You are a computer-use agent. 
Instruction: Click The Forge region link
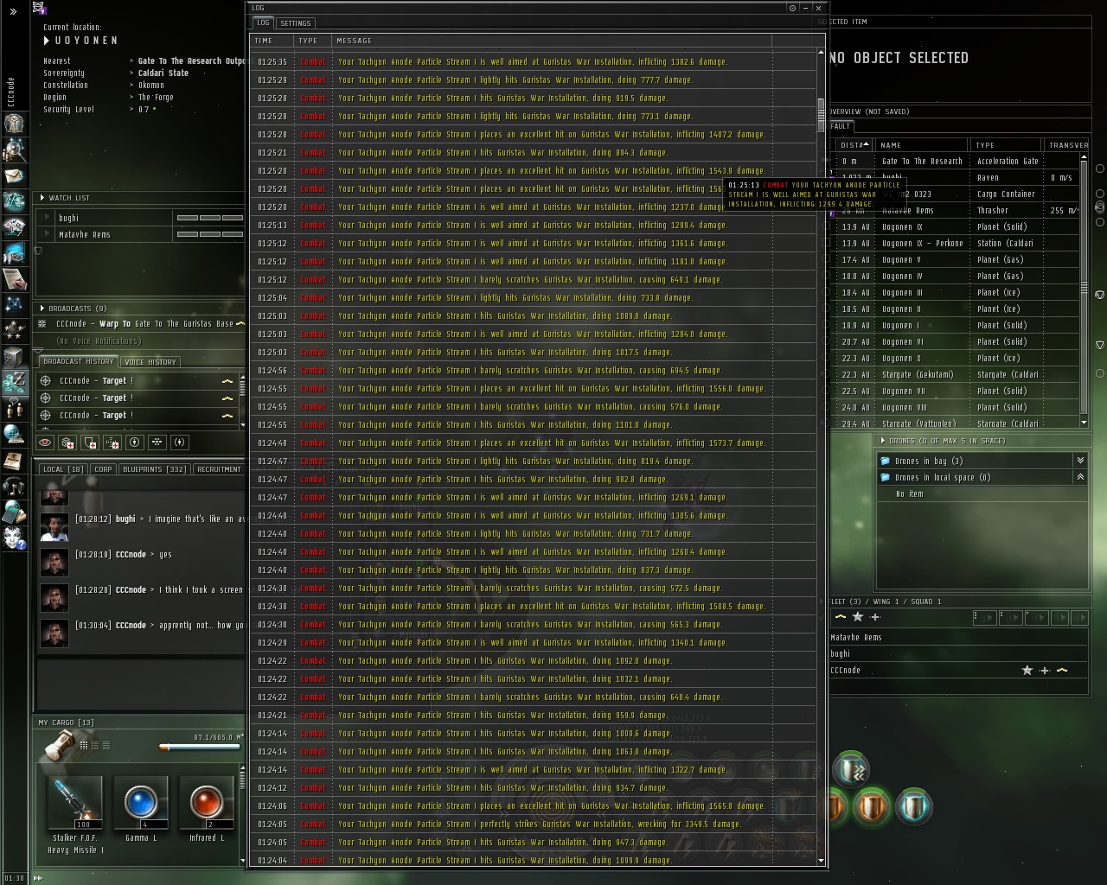point(156,98)
